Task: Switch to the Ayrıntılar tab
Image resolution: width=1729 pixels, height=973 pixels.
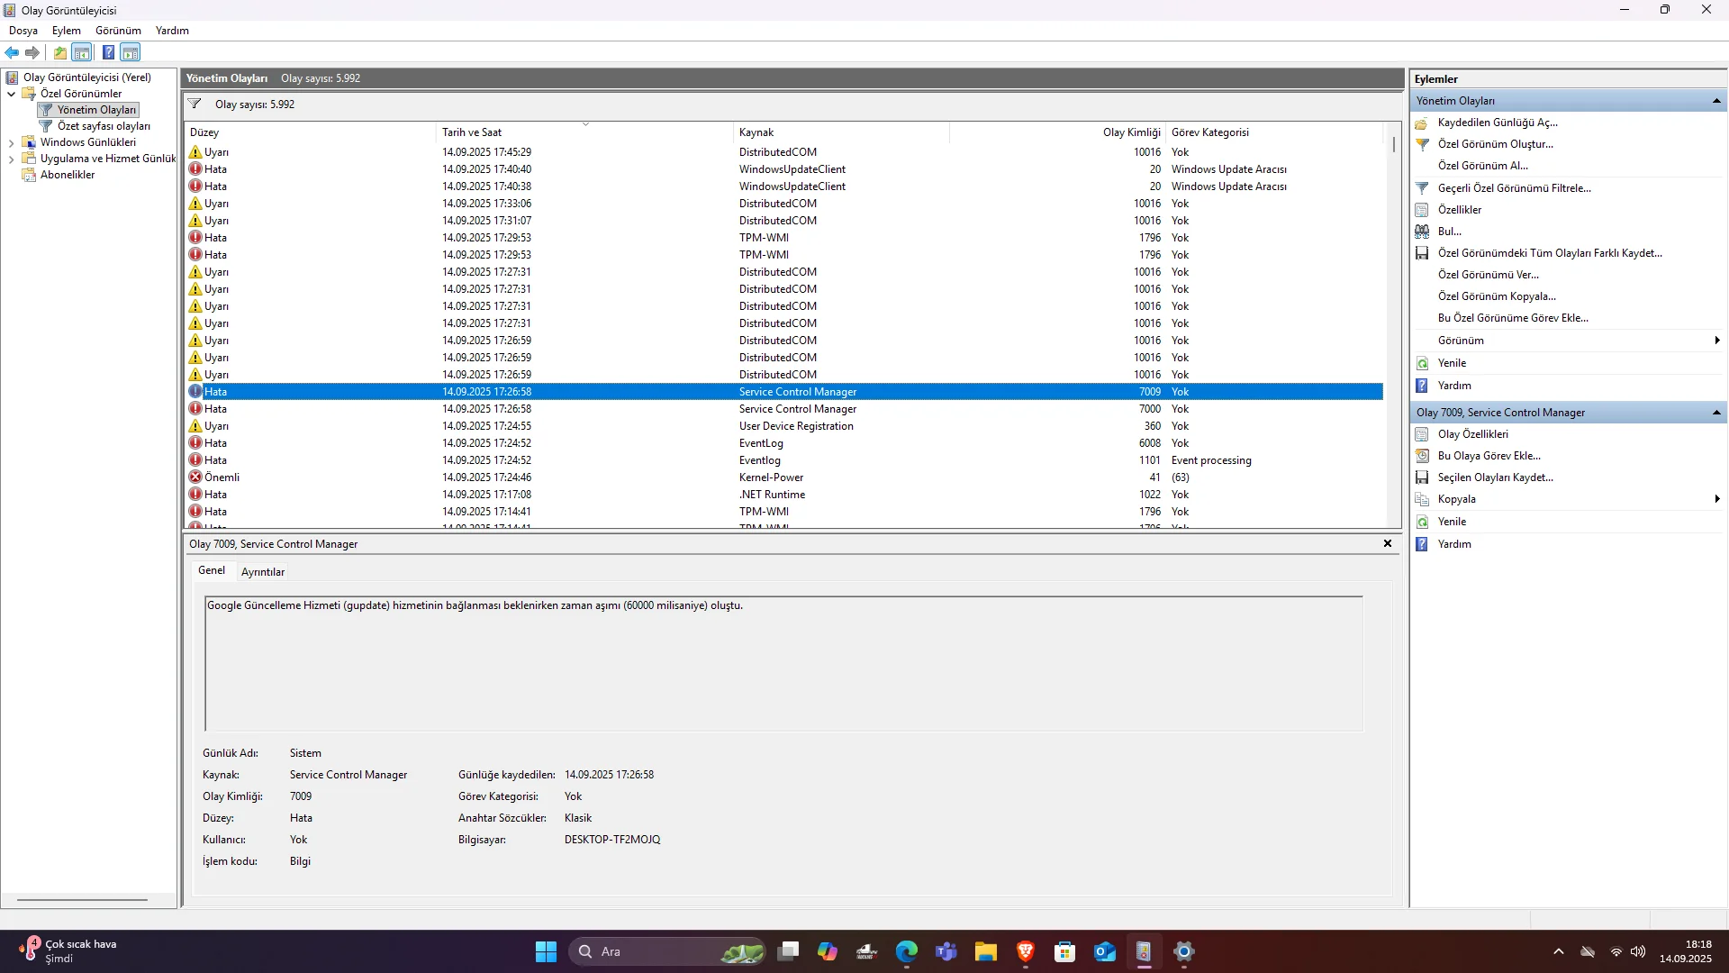Action: (x=262, y=571)
